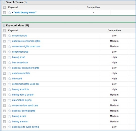Open the consumer law keyword link
The image size is (136, 131).
pos(20,36)
